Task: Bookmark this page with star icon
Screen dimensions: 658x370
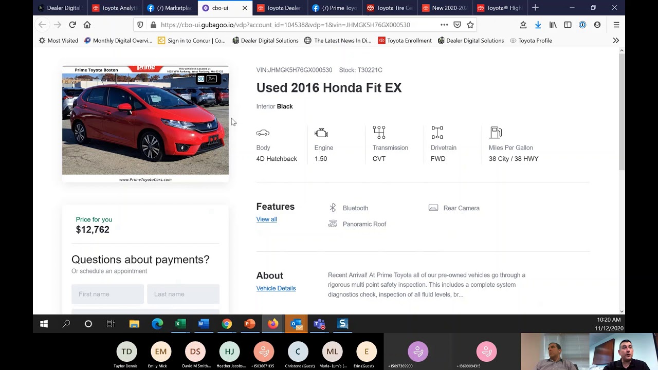Action: pos(470,25)
